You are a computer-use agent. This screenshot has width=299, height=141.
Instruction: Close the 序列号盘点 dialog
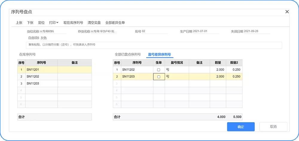[x=287, y=12]
